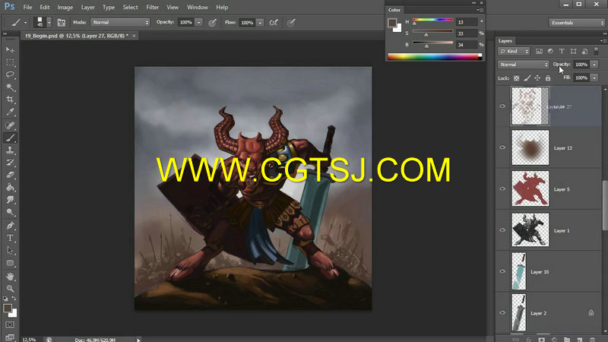Select the Layer 5 thumbnail

[530, 188]
